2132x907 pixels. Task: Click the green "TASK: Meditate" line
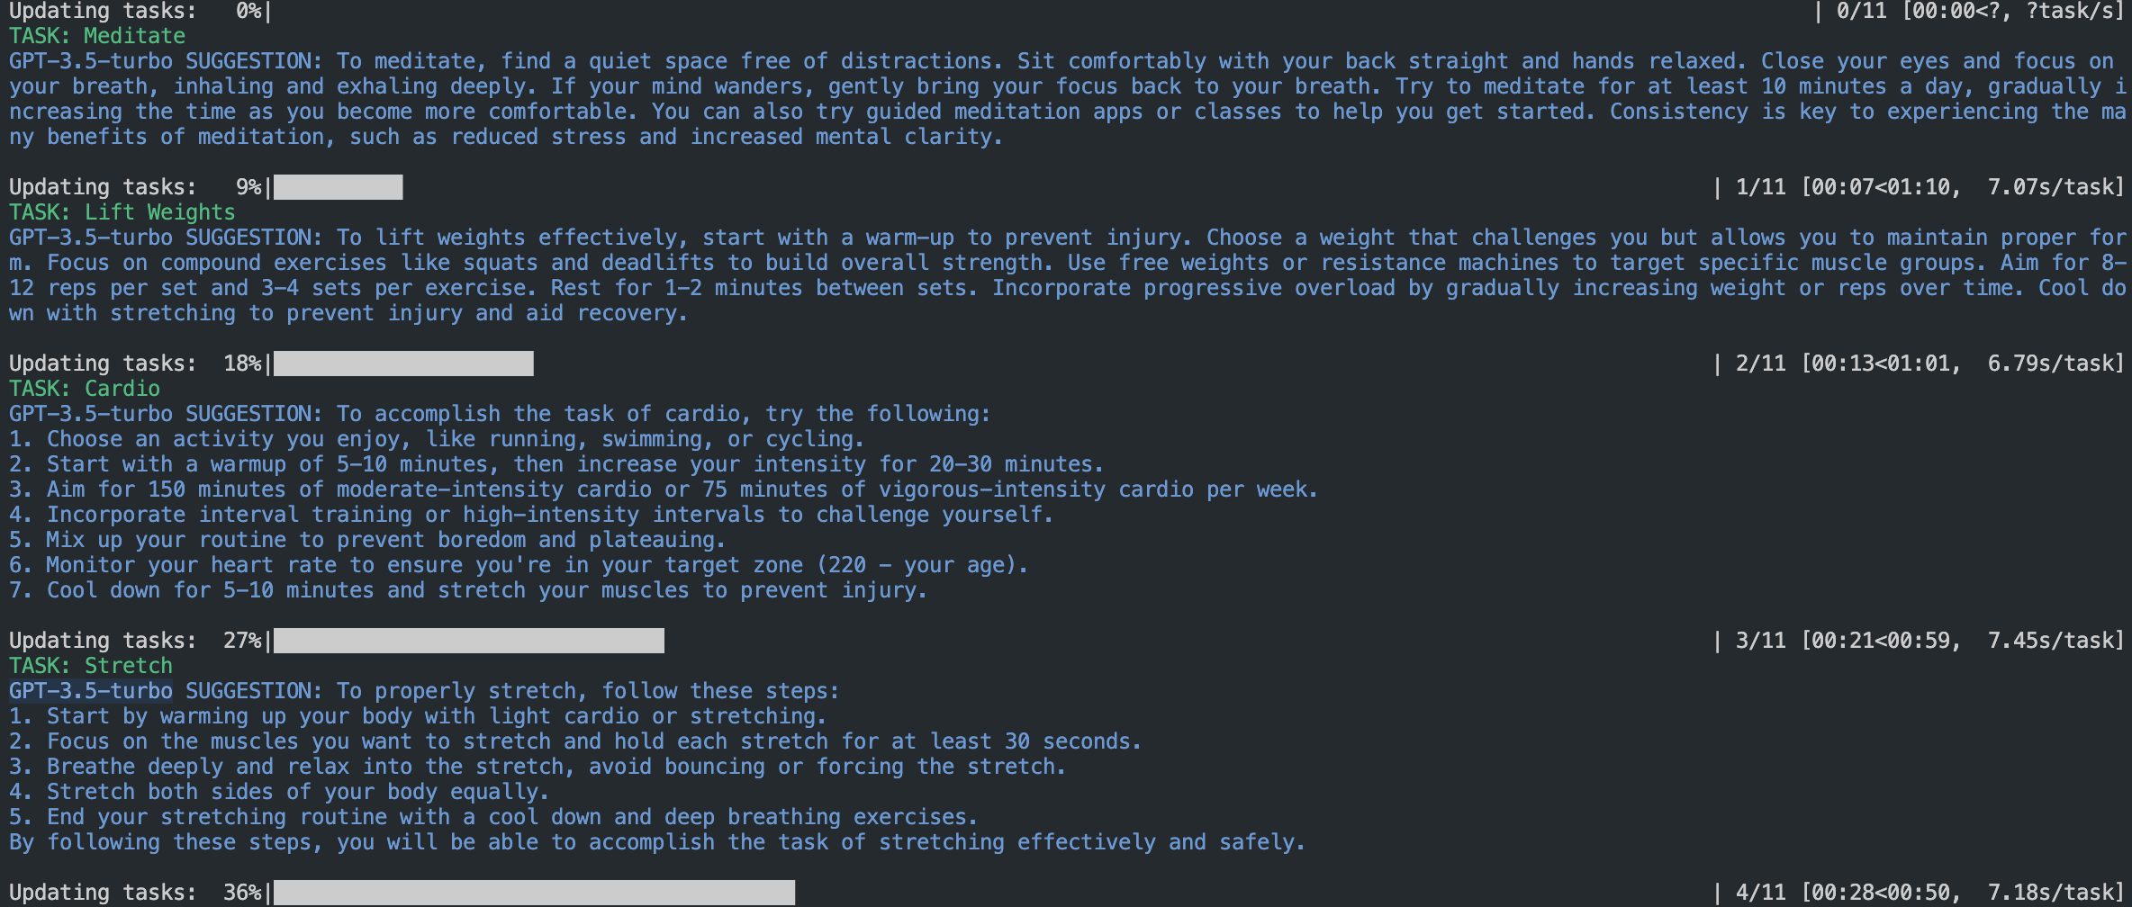point(97,36)
